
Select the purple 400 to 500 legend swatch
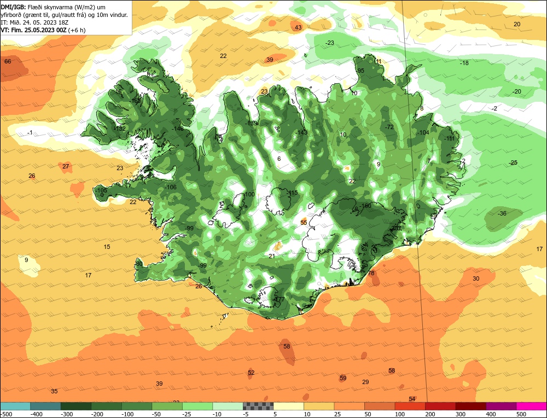point(501,406)
